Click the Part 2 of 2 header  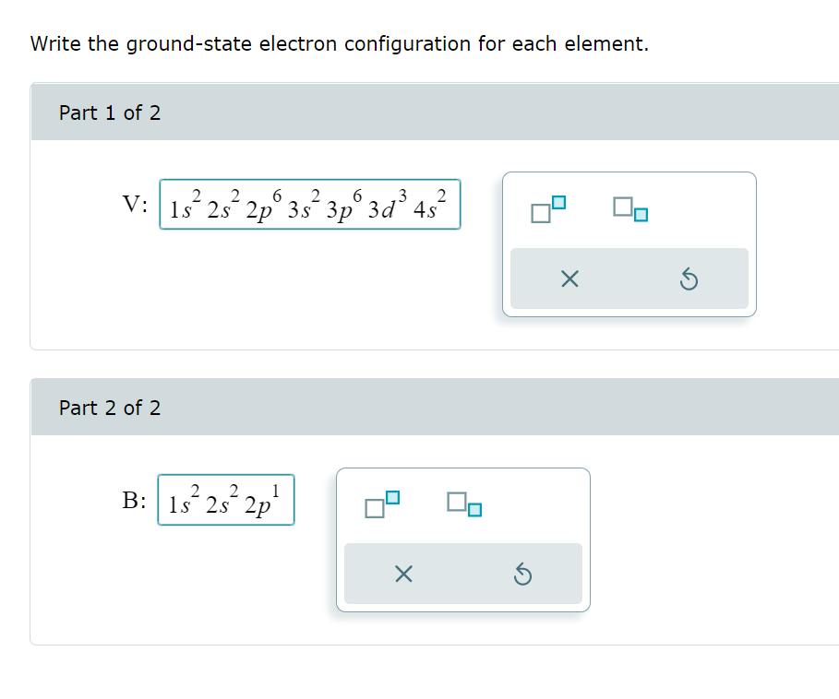[110, 408]
